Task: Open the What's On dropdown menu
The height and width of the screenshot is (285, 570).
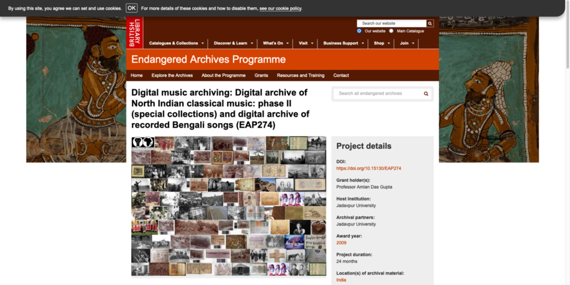Action: click(275, 43)
